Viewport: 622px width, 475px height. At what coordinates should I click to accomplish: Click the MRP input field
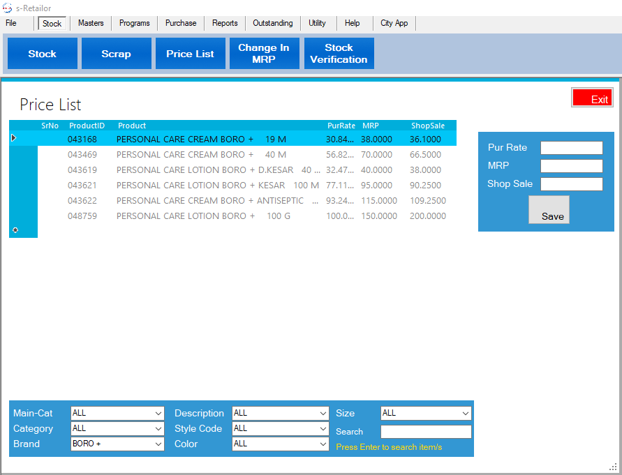coord(571,166)
